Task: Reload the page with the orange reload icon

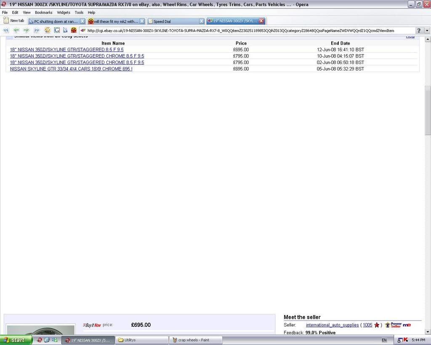Action: (47, 30)
